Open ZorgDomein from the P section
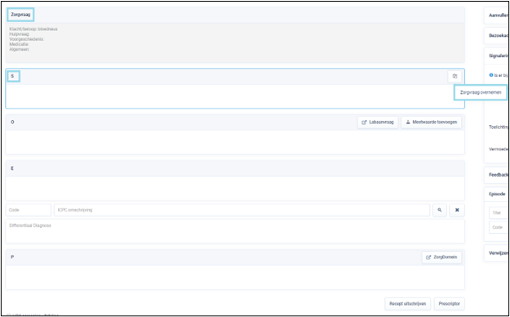The image size is (510, 317). [x=441, y=257]
